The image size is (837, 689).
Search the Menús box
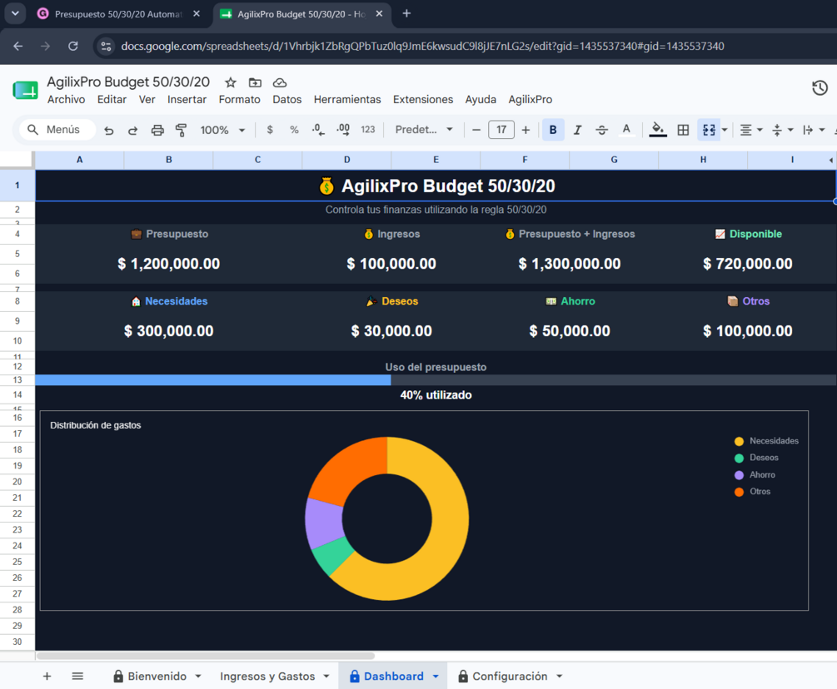click(x=57, y=130)
